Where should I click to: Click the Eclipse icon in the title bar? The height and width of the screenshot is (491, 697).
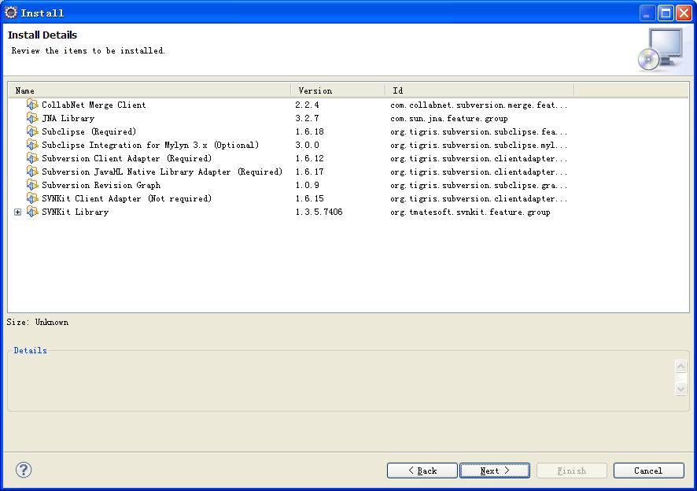[11, 13]
